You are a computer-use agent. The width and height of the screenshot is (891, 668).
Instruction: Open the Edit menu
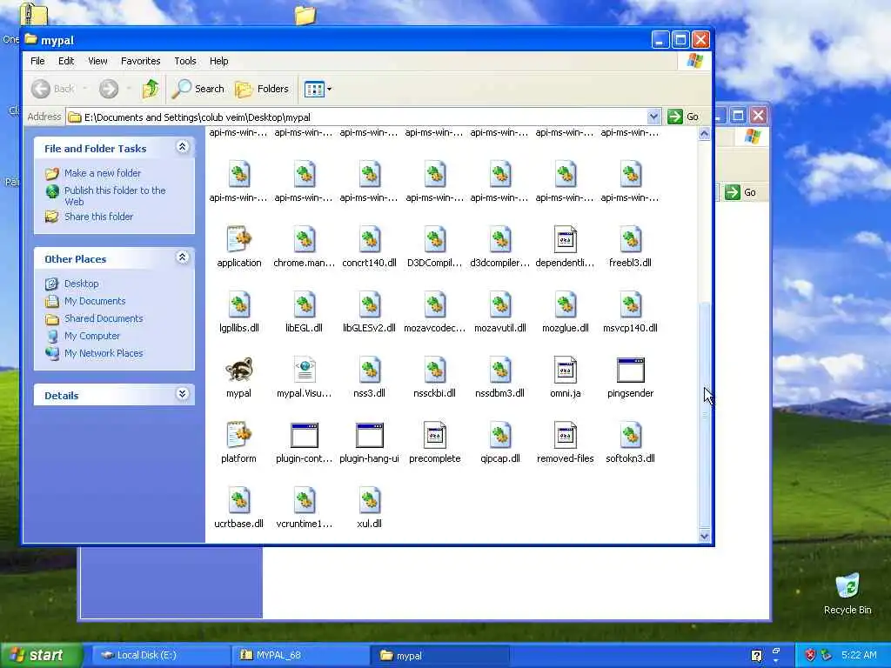point(66,61)
